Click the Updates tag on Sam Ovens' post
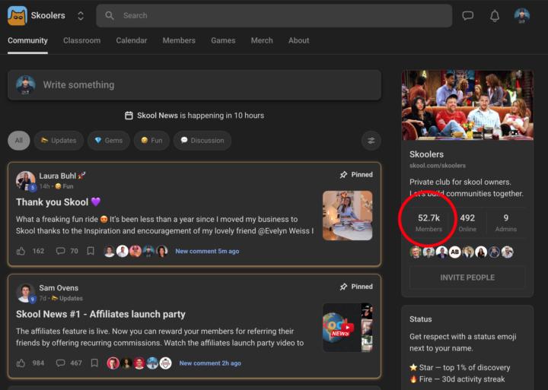The width and height of the screenshot is (548, 390). point(67,299)
